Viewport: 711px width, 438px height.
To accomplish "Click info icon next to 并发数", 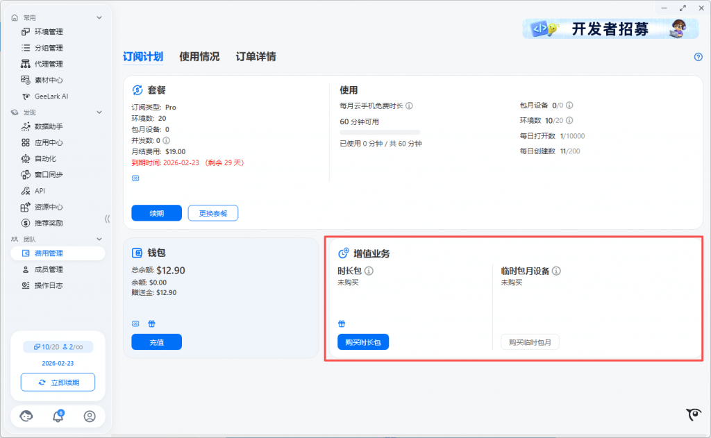I will pyautogui.click(x=166, y=140).
